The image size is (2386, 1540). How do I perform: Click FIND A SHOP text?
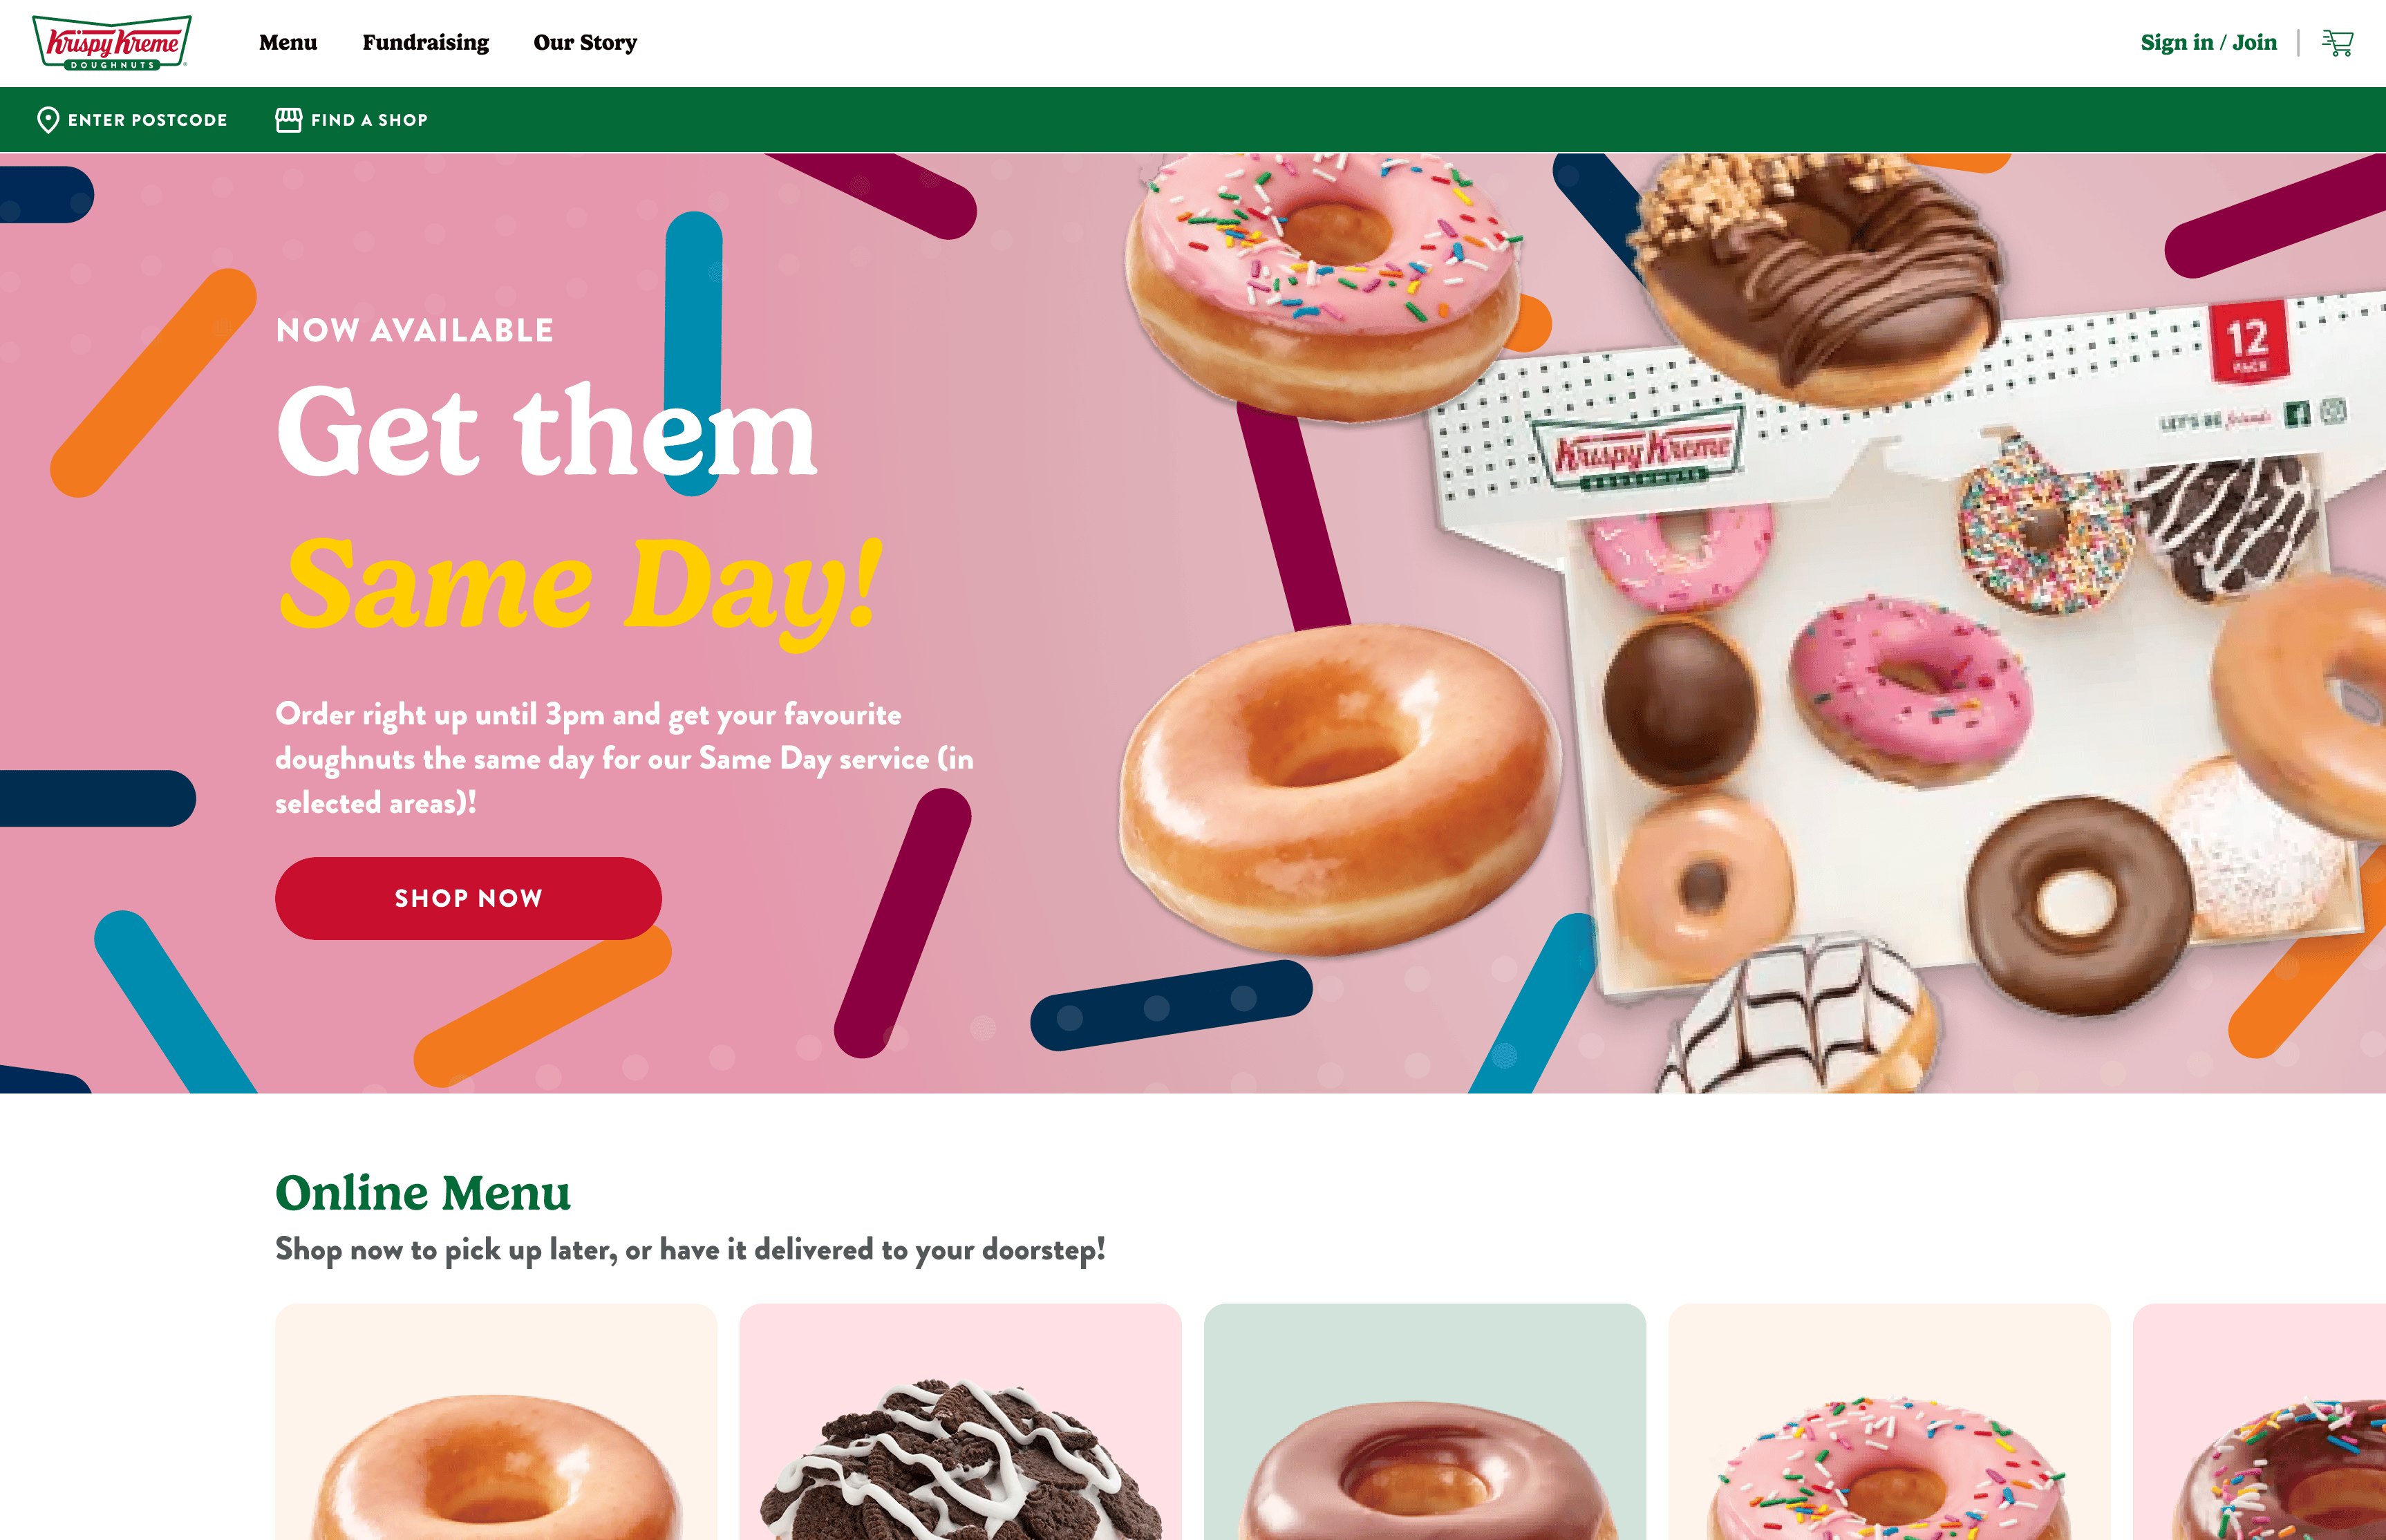click(x=370, y=120)
